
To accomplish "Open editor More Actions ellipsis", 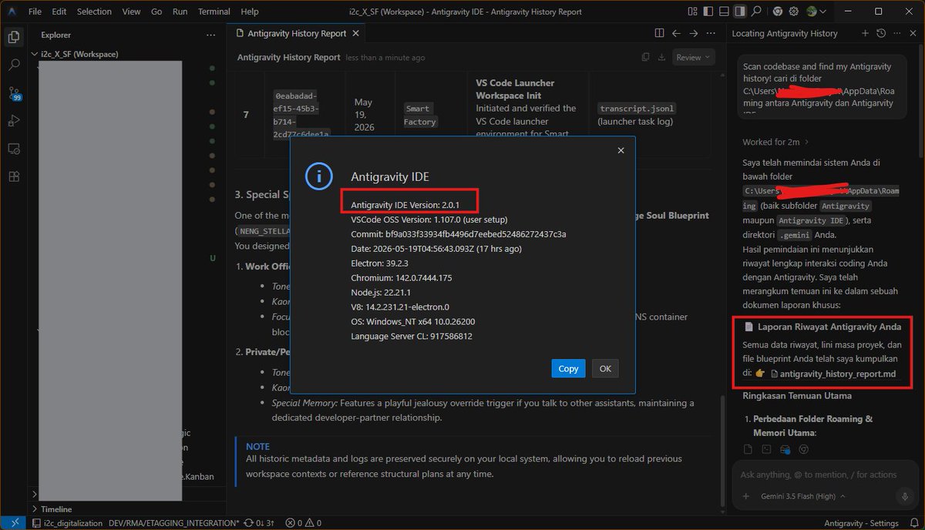I will [711, 33].
